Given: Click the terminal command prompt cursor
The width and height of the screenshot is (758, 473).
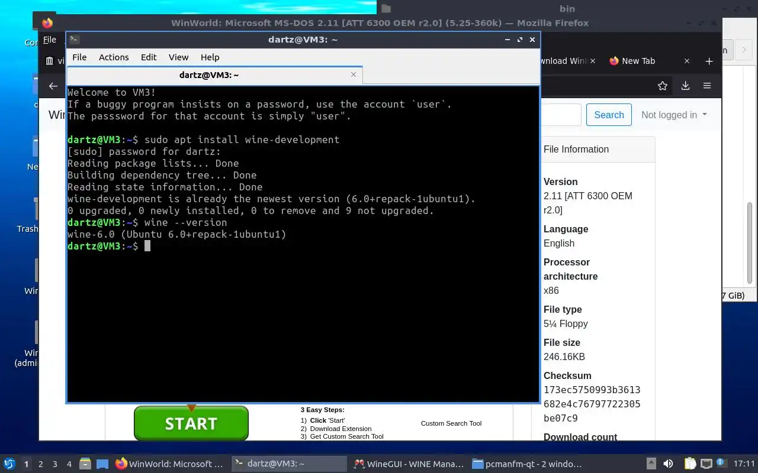Looking at the screenshot, I should [x=147, y=246].
